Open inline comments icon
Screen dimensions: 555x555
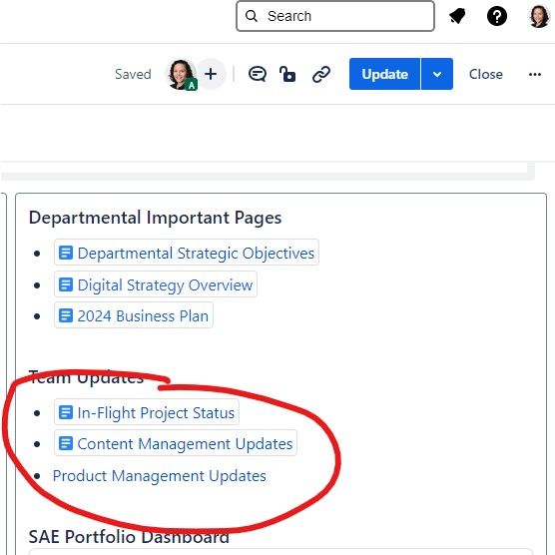tap(258, 74)
